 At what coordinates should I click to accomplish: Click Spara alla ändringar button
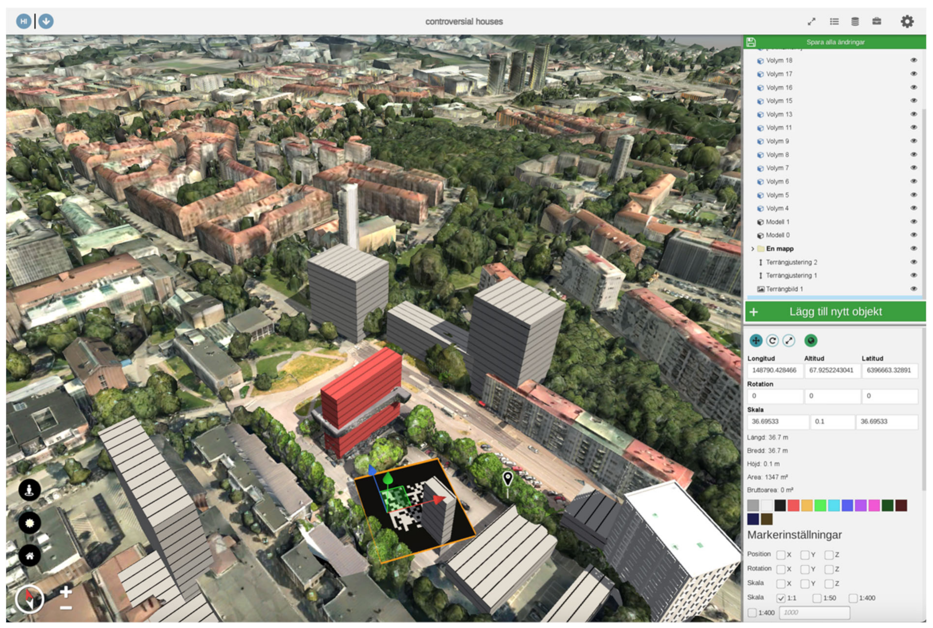(x=835, y=42)
